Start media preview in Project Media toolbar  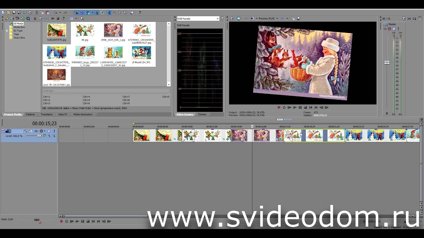pos(53,19)
